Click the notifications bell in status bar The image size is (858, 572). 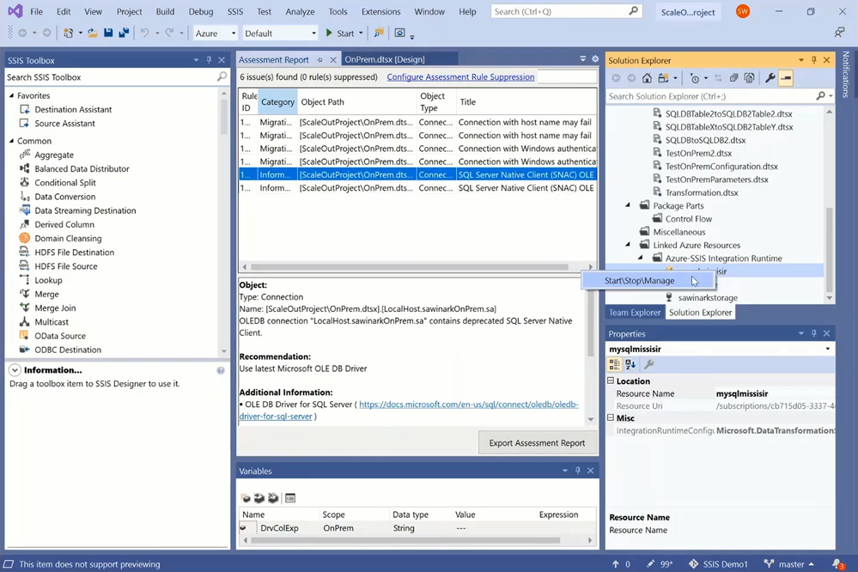tap(837, 563)
